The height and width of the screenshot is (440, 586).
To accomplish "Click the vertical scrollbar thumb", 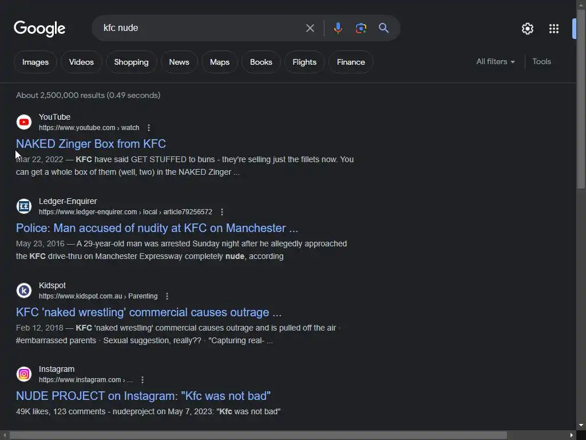I will pyautogui.click(x=581, y=99).
